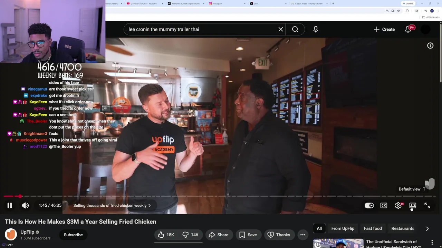Switch to the Romantic sunset surprise tab
This screenshot has height=248, width=442.
click(x=186, y=3)
